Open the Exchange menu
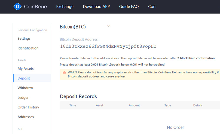The width and height of the screenshot is (220, 134). pos(65,7)
